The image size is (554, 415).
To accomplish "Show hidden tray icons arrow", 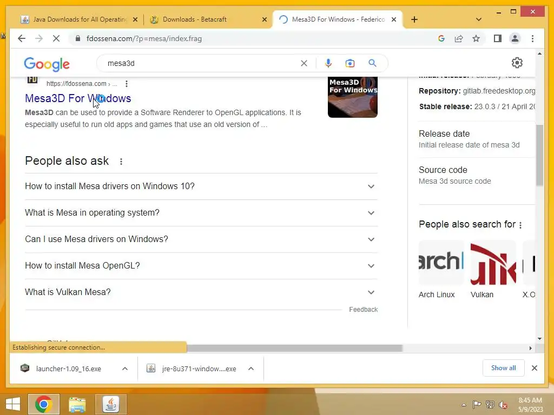I will click(x=464, y=405).
